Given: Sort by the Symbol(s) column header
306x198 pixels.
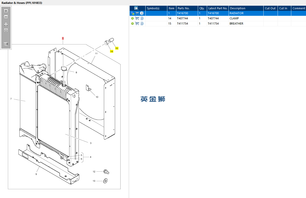Looking at the screenshot, I should pos(156,8).
